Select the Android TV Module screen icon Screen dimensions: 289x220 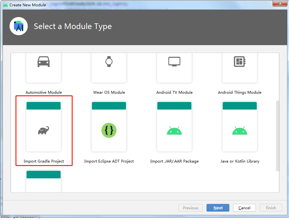coord(174,62)
